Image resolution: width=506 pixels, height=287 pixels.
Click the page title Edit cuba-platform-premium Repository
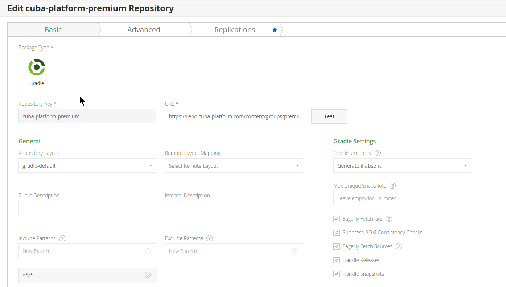coord(91,8)
